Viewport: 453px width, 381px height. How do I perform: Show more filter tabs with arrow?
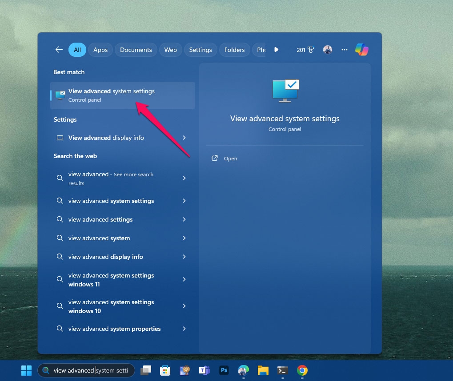coord(276,50)
